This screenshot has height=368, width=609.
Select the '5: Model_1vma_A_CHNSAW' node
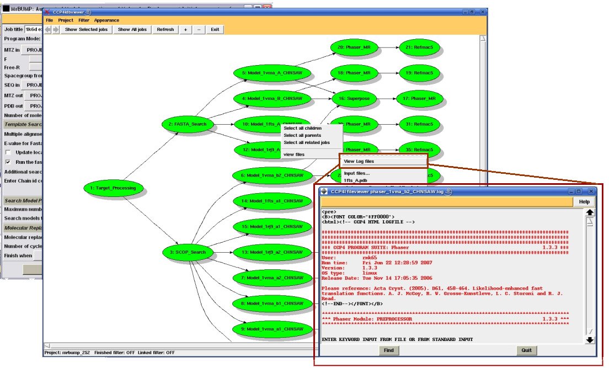click(x=272, y=73)
